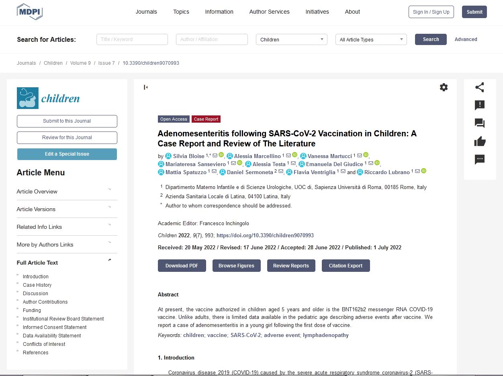Collapse the left sidebar toggle arrow
This screenshot has height=376, width=503.
[145, 87]
